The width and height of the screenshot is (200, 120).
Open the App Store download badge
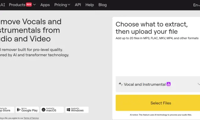point(7,110)
